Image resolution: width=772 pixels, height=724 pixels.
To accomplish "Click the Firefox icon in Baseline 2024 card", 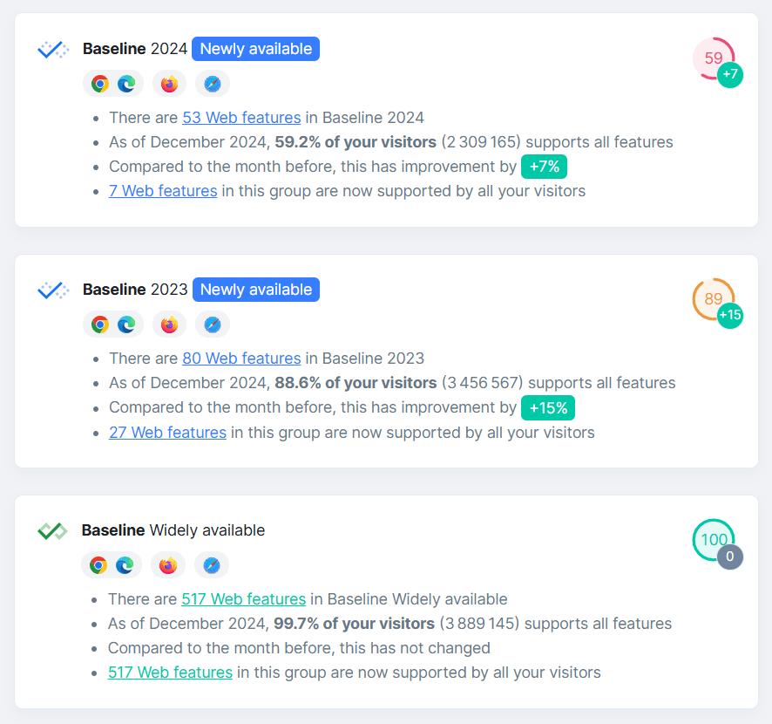I will click(169, 84).
